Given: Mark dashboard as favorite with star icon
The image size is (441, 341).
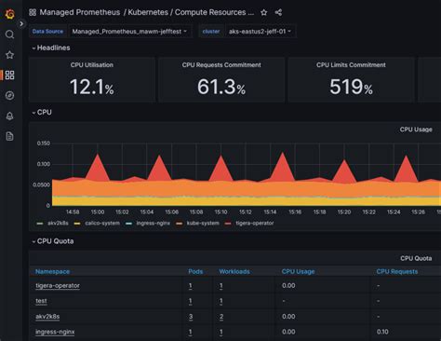Looking at the screenshot, I should [264, 12].
